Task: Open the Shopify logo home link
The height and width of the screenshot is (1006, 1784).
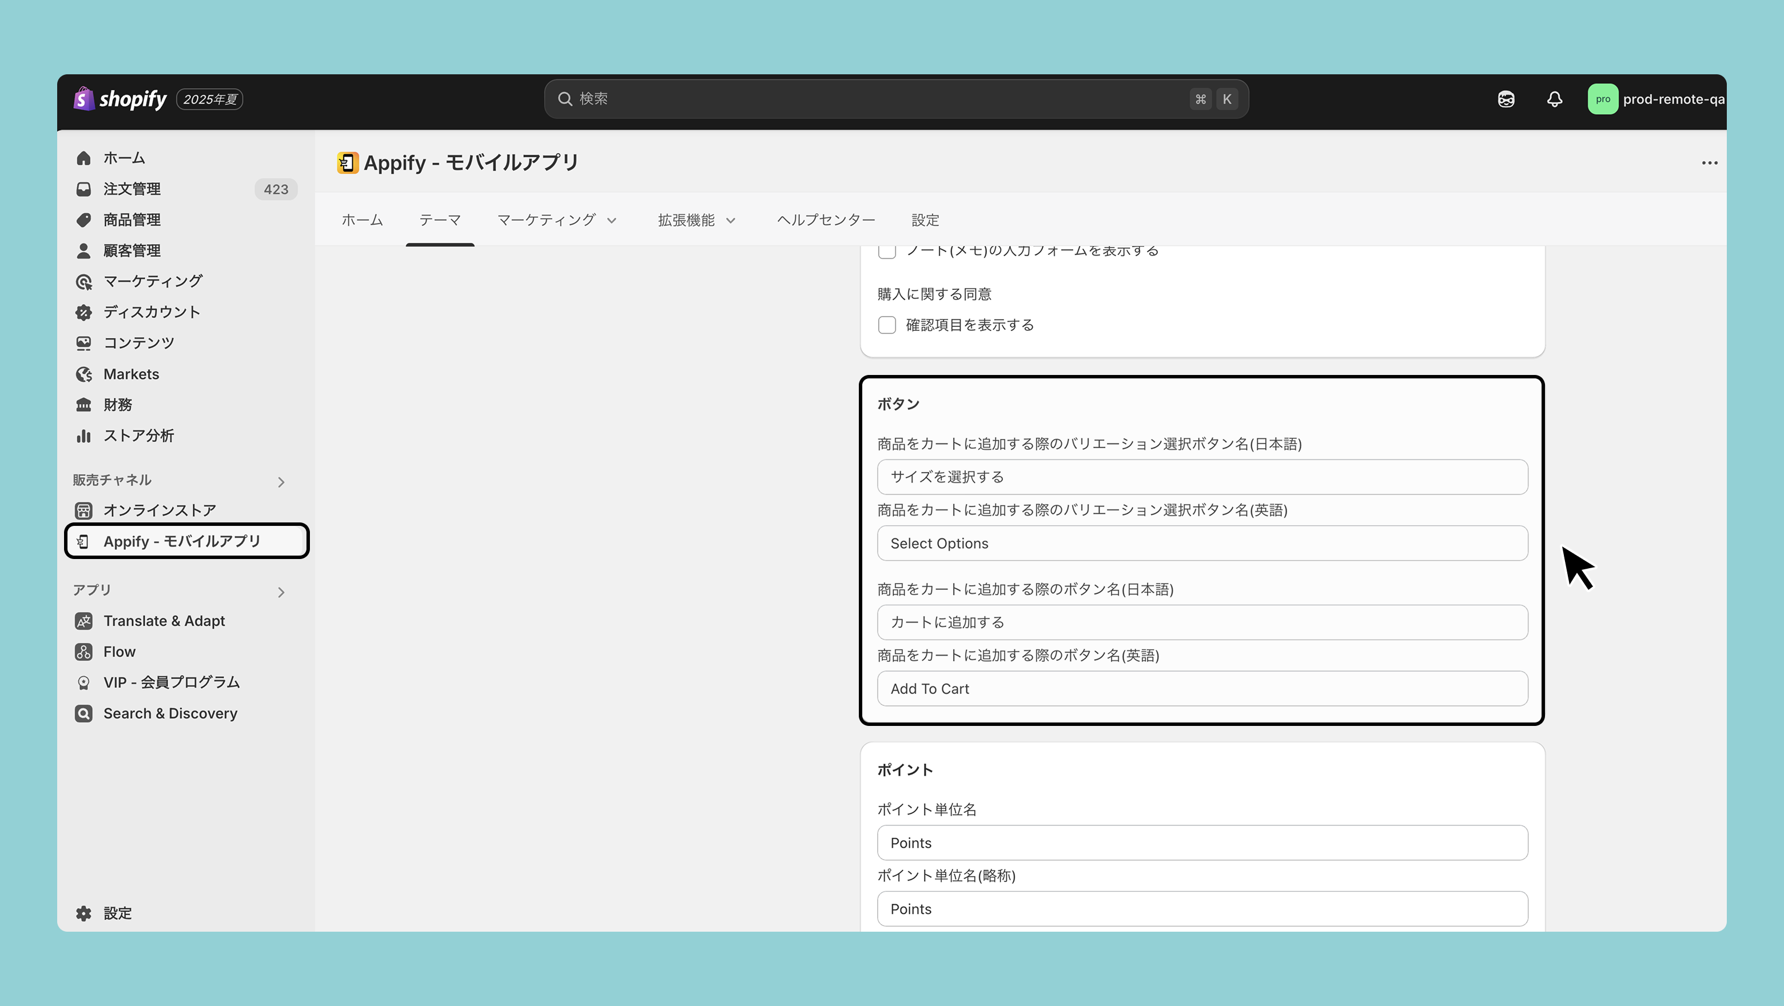Action: 120,99
